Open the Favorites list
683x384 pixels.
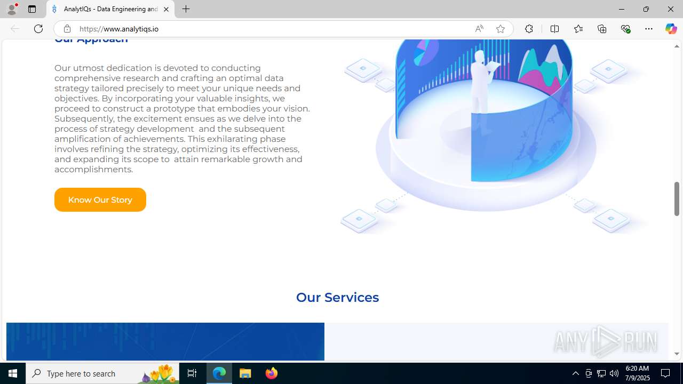pyautogui.click(x=578, y=29)
